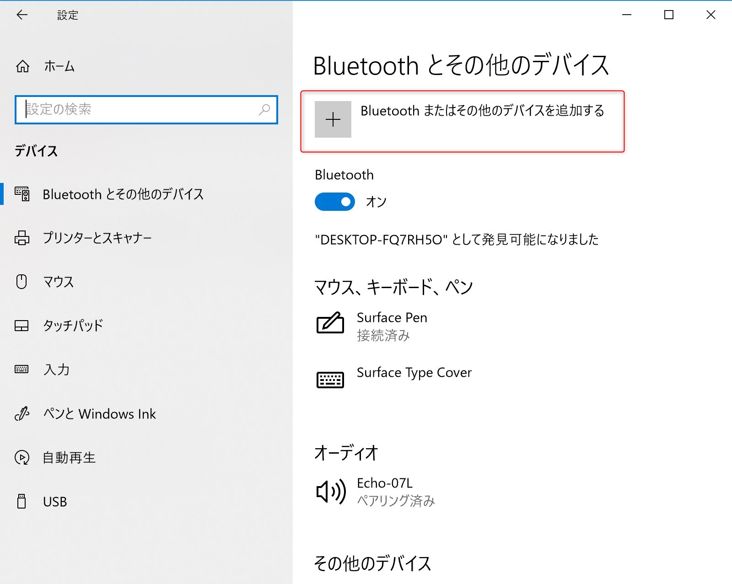The image size is (732, 584).
Task: Click the その他のデバイス section heading
Action: pyautogui.click(x=372, y=563)
